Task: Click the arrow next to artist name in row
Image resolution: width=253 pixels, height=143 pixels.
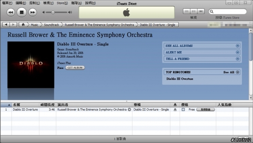Action: tap(129, 110)
